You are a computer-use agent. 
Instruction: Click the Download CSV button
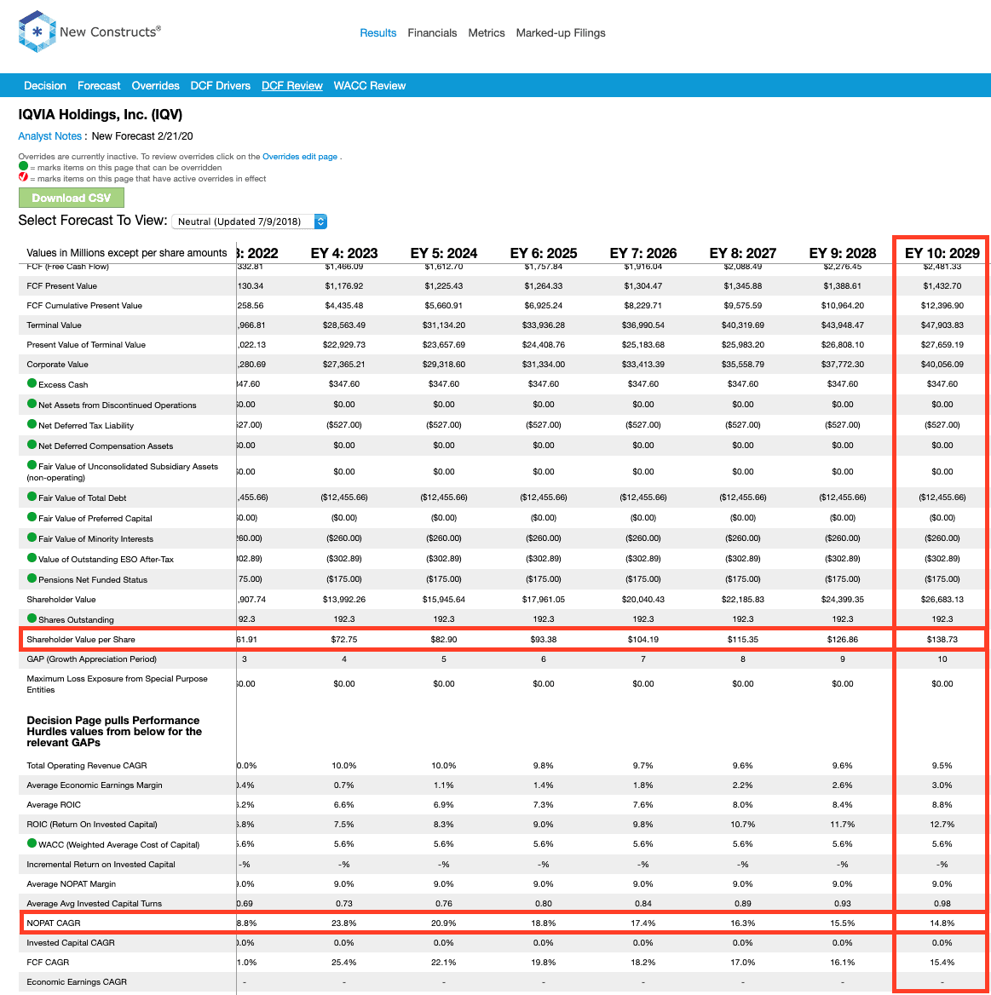71,198
